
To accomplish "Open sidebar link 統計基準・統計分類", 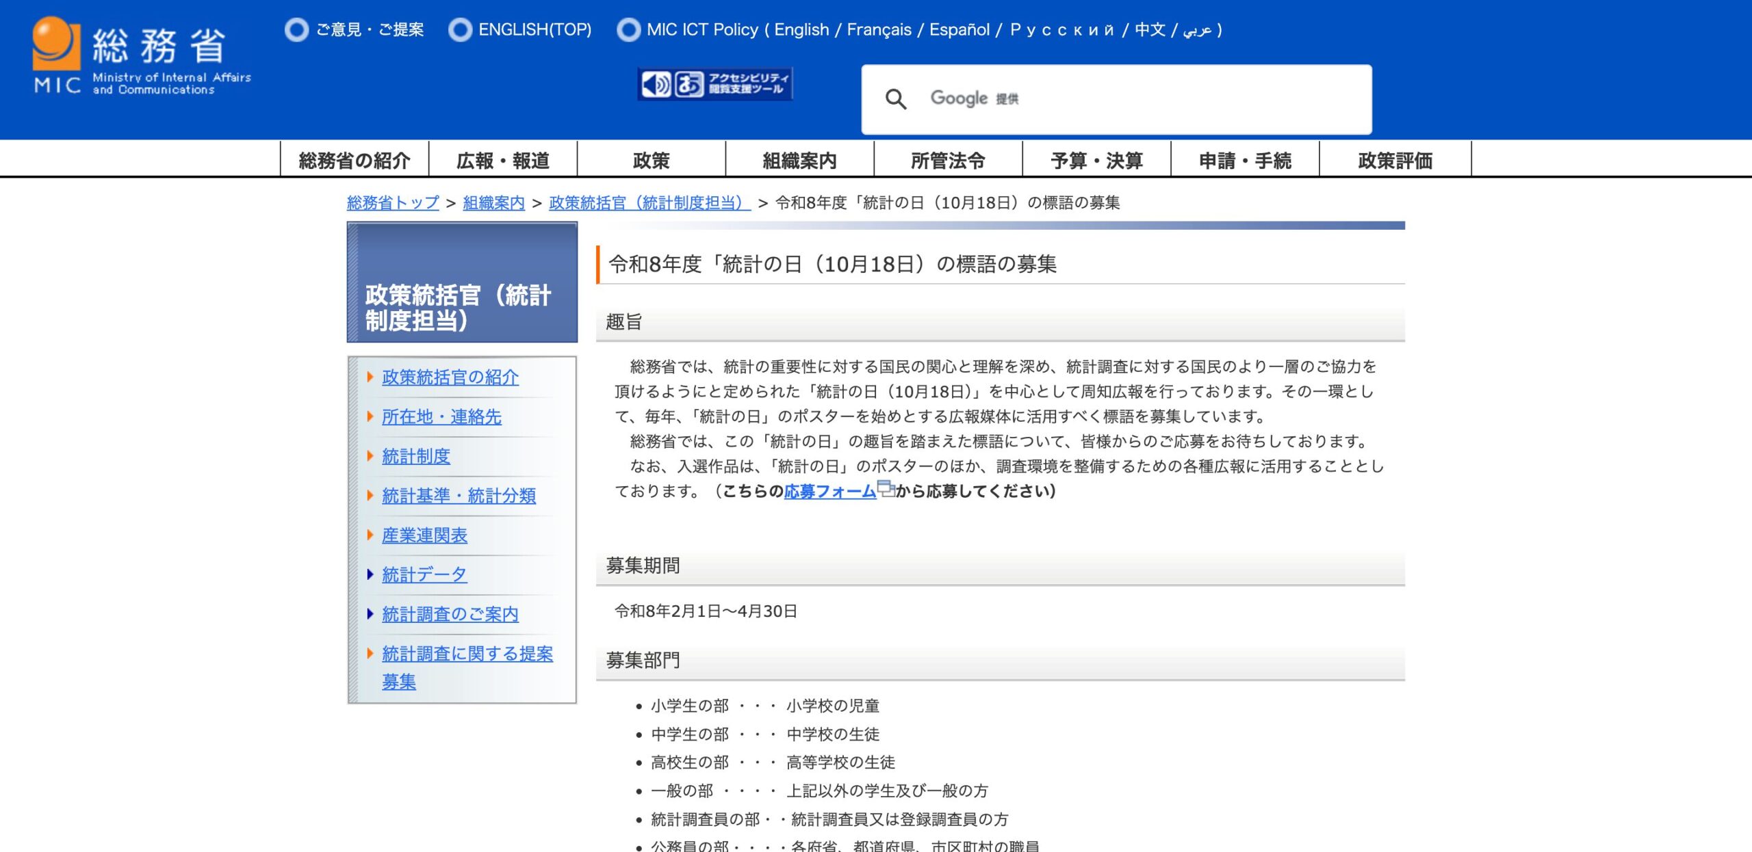I will coord(459,496).
